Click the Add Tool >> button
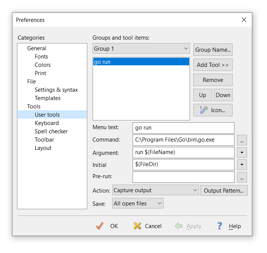 (213, 65)
